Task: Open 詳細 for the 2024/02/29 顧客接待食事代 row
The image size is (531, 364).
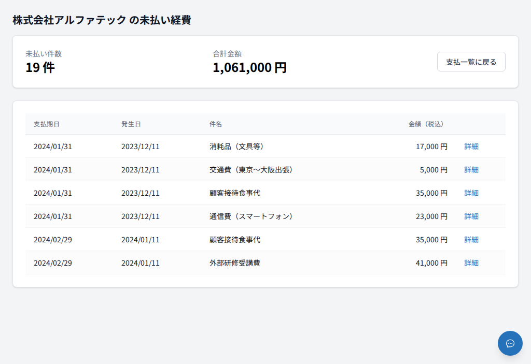Action: (471, 240)
